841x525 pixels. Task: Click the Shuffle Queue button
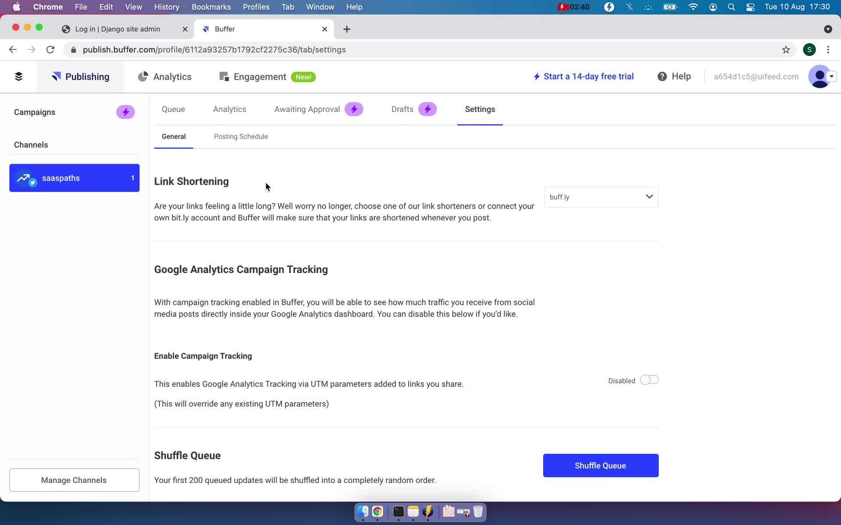click(601, 465)
